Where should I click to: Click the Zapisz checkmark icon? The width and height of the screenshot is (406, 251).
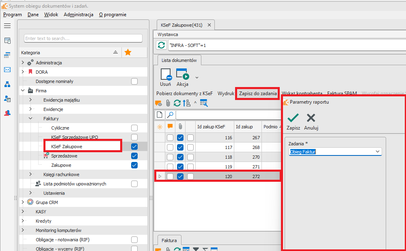pos(293,118)
